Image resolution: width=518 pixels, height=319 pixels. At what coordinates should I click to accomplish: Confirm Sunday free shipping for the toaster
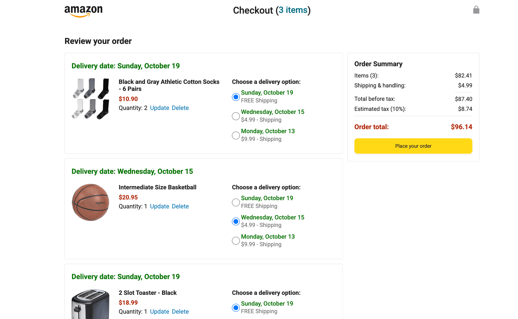click(x=236, y=307)
